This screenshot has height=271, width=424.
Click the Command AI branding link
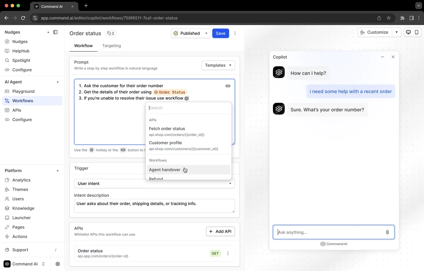(x=334, y=244)
